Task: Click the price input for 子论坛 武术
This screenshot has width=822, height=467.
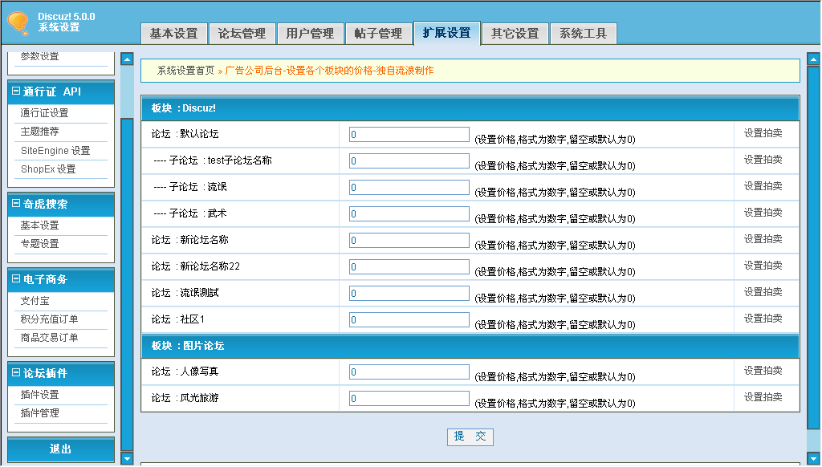Action: pos(409,214)
